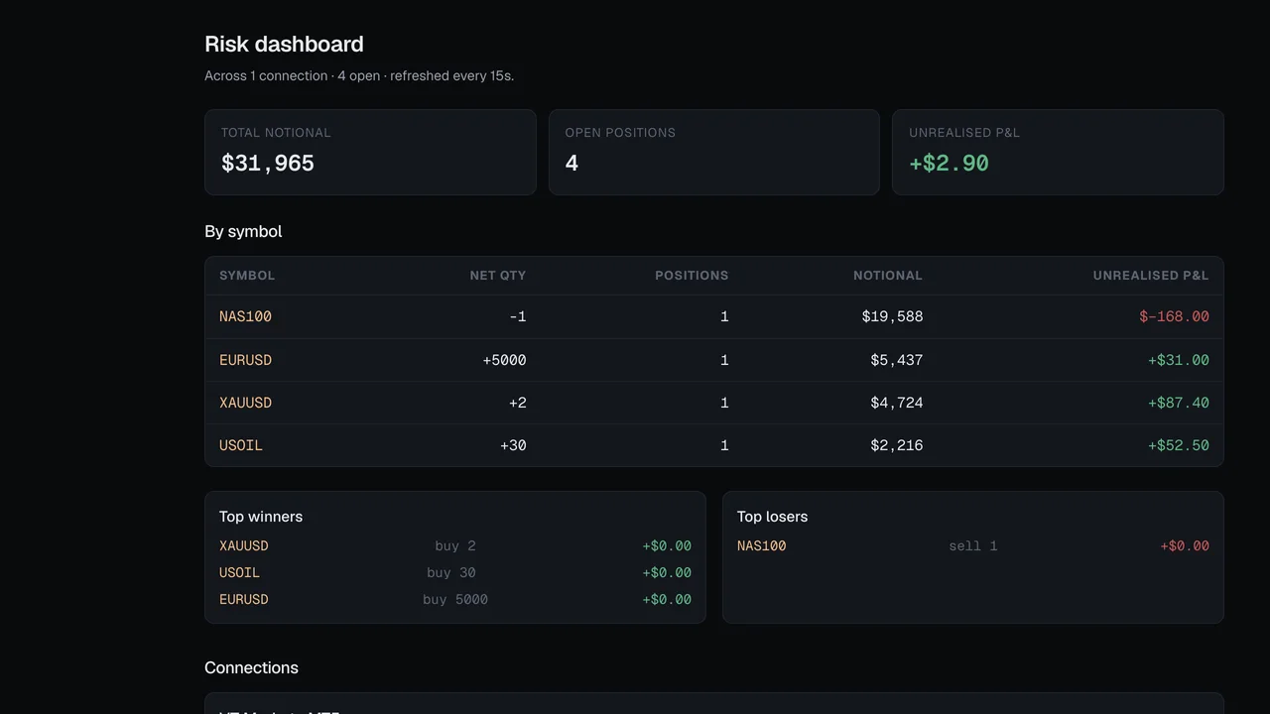1270x714 pixels.
Task: Click the net qty +2 for XAUUSD
Action: pos(518,403)
